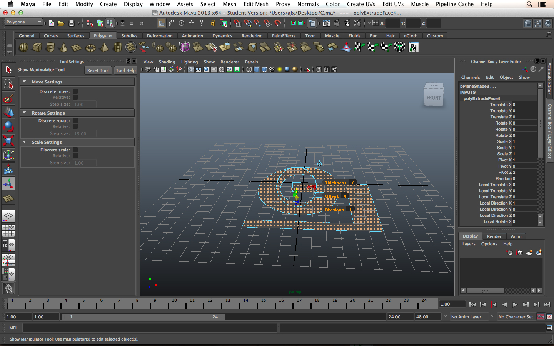Viewport: 554px width, 346px height.
Task: Open the Polygons menu set dropdown
Action: (x=23, y=22)
